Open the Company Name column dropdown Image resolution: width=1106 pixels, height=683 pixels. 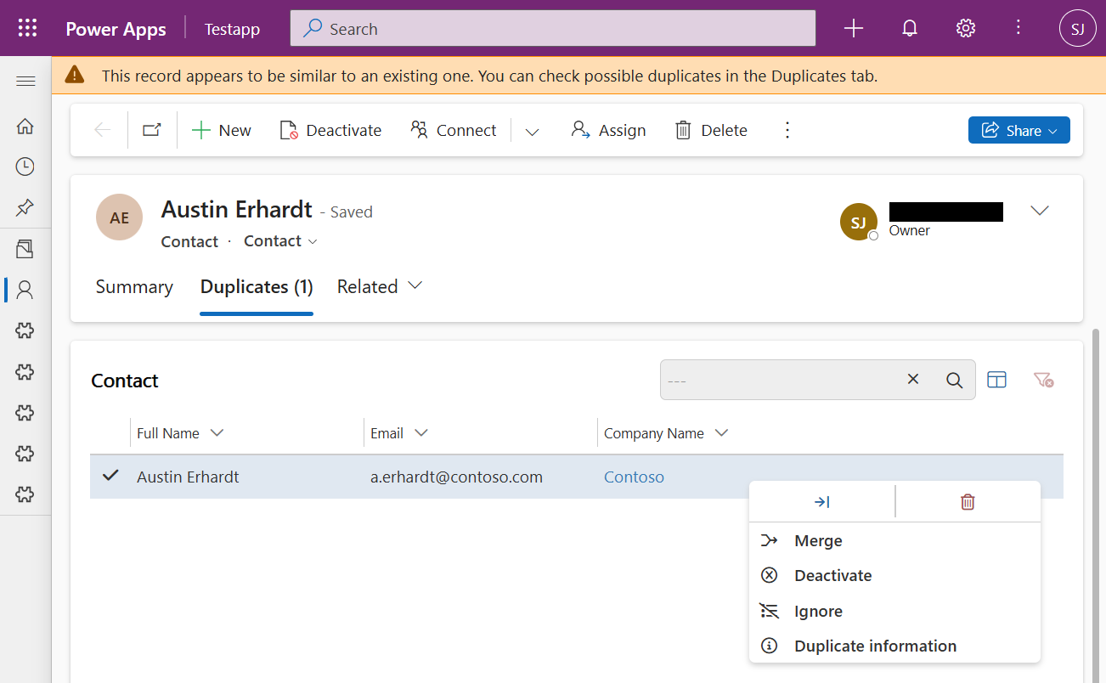coord(721,433)
